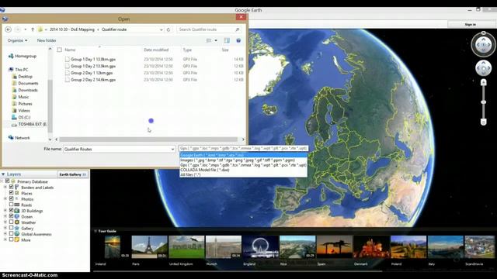Enable Roads layer
The height and width of the screenshot is (279, 497).
click(11, 205)
